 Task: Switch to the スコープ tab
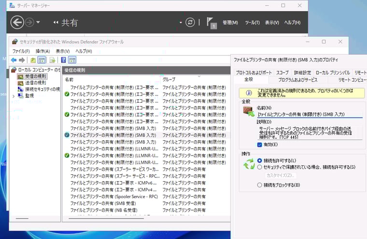click(282, 72)
